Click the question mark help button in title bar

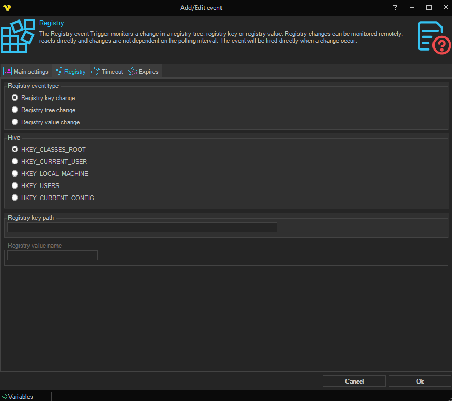point(395,7)
